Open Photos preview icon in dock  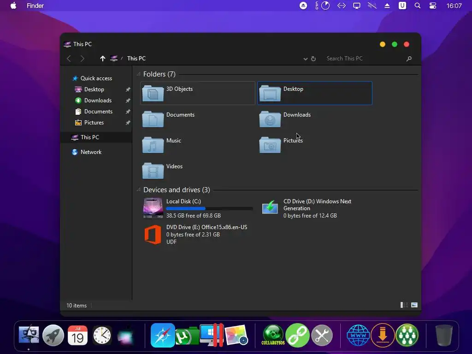coord(236,335)
